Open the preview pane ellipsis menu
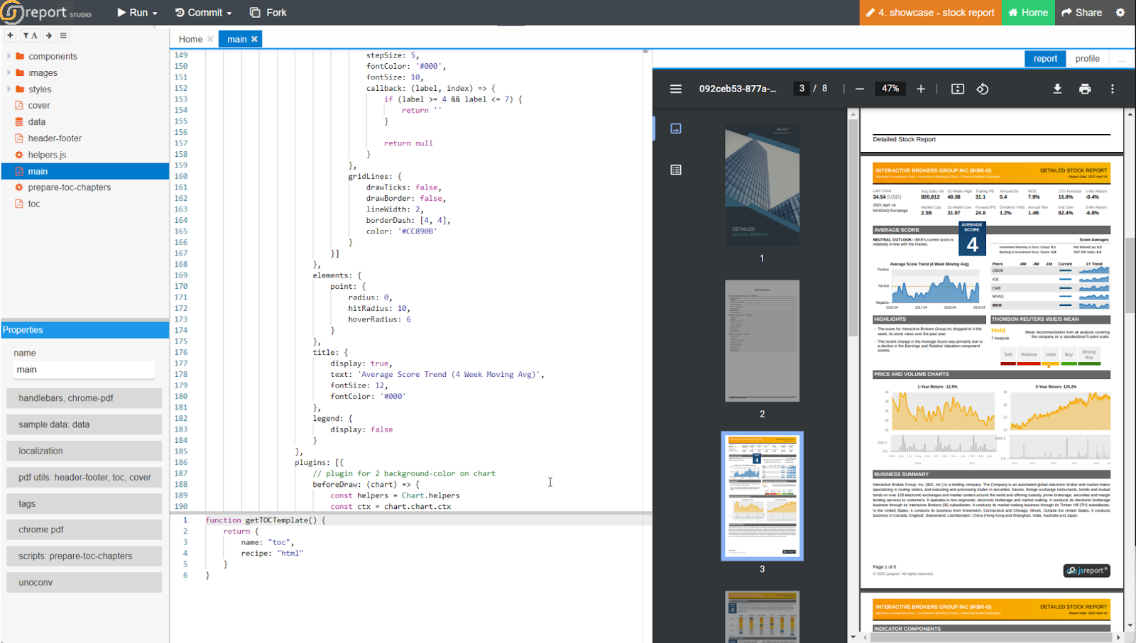This screenshot has height=643, width=1136. tap(1122, 60)
